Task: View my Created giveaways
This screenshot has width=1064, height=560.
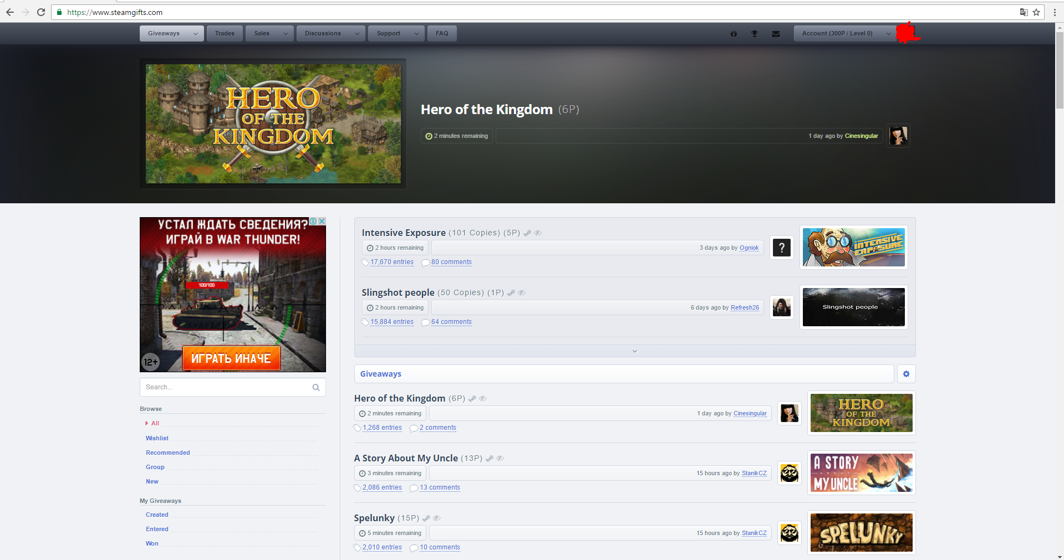Action: (157, 515)
